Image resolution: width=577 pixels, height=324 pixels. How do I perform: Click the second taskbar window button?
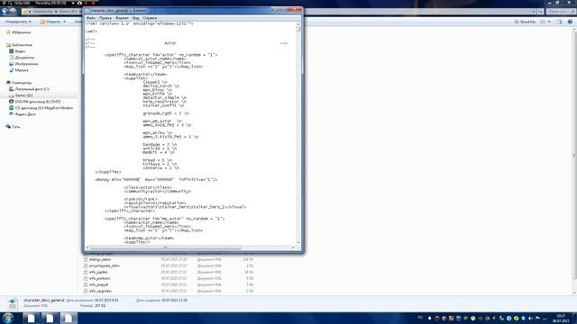click(50, 318)
